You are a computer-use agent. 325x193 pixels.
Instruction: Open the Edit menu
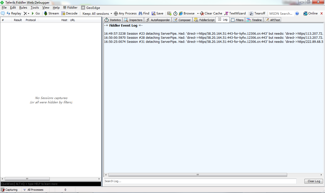pyautogui.click(x=13, y=8)
